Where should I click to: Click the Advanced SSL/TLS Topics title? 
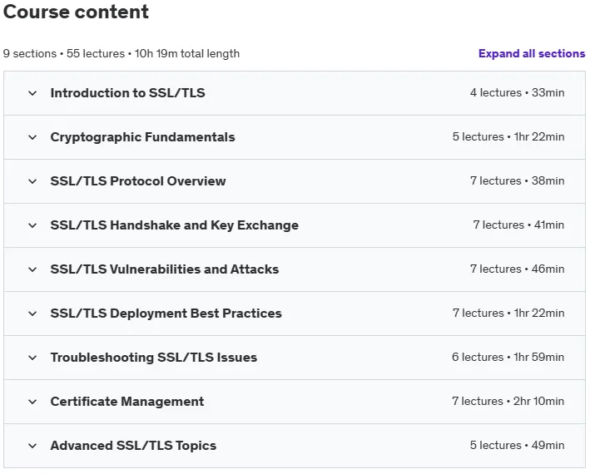[133, 446]
